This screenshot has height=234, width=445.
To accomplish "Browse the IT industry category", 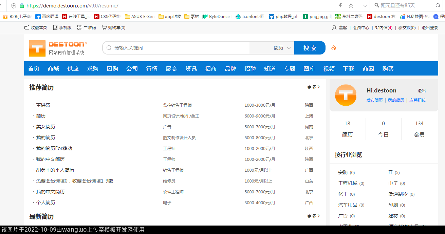I will coord(390,172).
